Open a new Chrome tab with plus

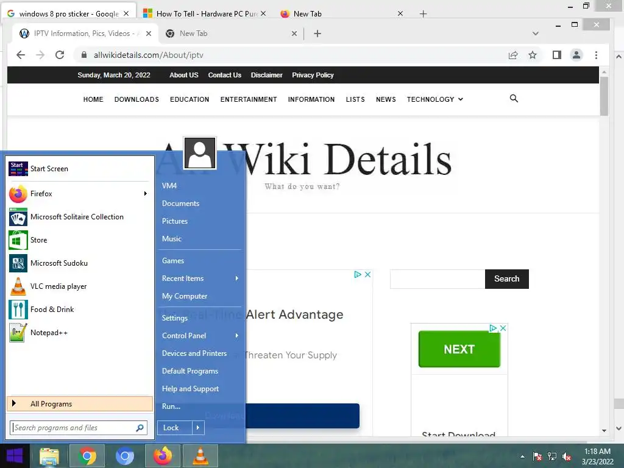pos(317,34)
